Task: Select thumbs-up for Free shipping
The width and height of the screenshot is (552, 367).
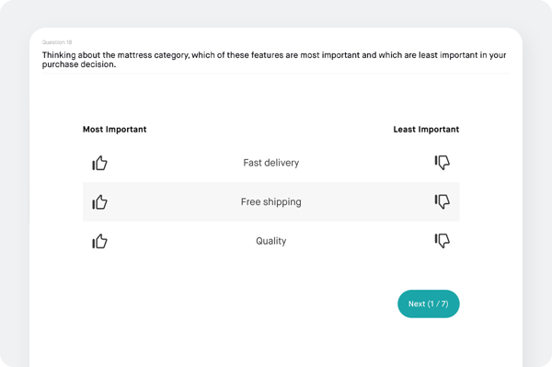Action: tap(100, 202)
